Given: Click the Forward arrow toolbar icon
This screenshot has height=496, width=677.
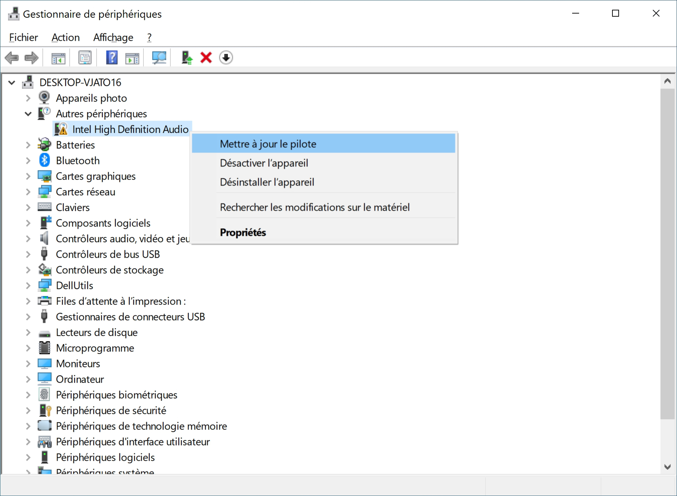Looking at the screenshot, I should click(31, 58).
